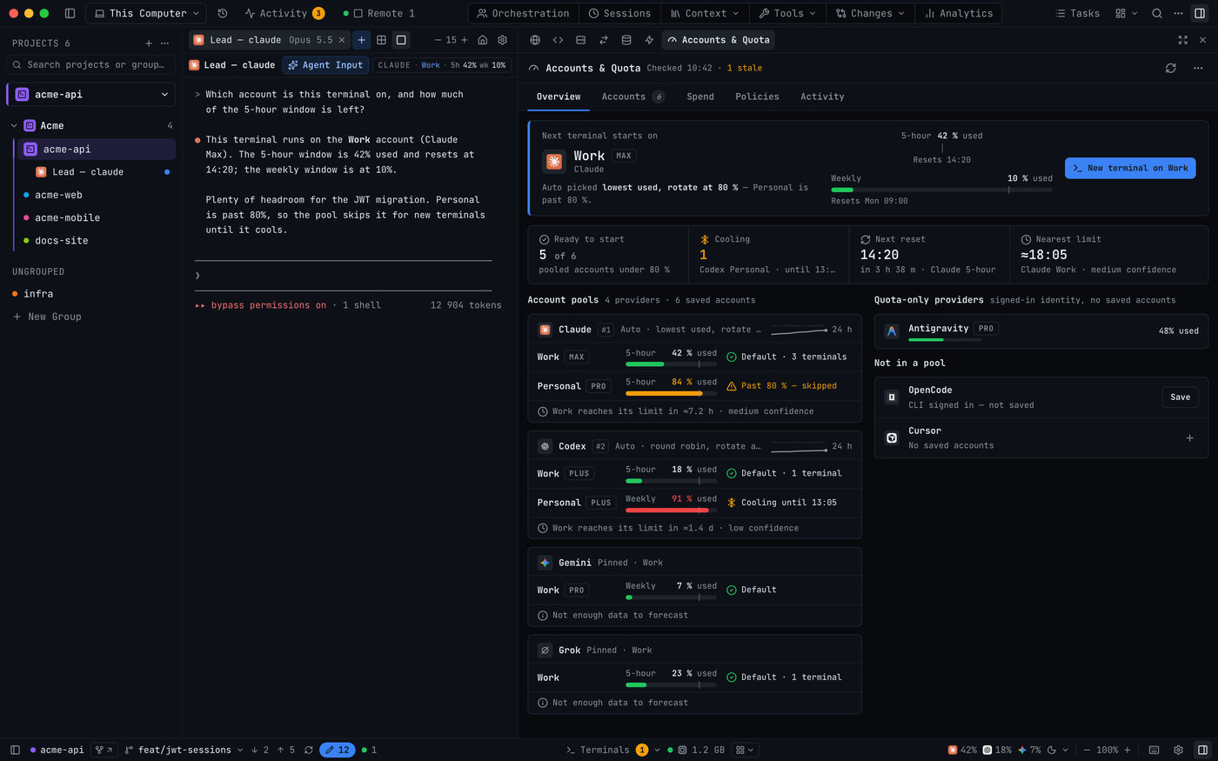Open projects more options menu
1218x761 pixels.
[165, 43]
